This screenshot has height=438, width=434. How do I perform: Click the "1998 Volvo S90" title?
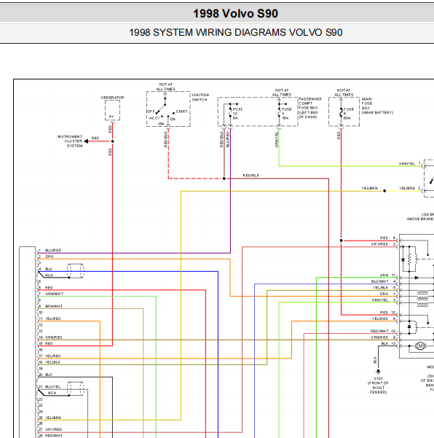point(235,13)
